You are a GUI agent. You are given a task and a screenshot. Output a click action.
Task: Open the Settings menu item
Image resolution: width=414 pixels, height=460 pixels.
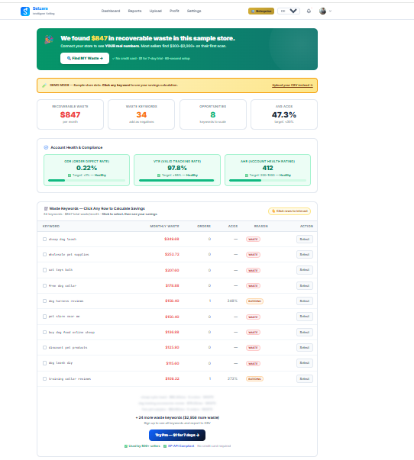tap(194, 11)
